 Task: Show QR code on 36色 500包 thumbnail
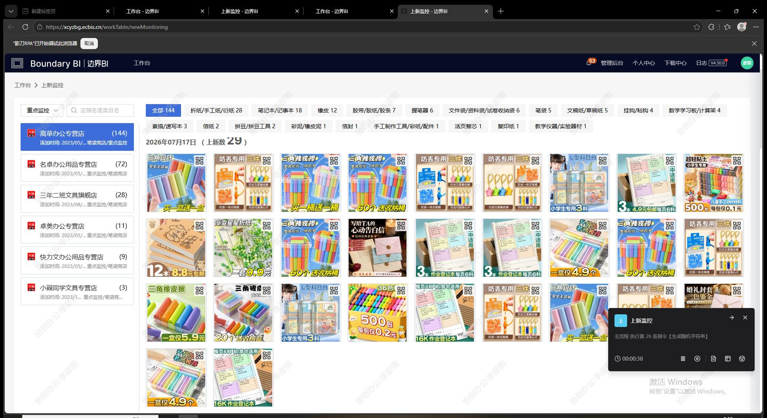401,290
